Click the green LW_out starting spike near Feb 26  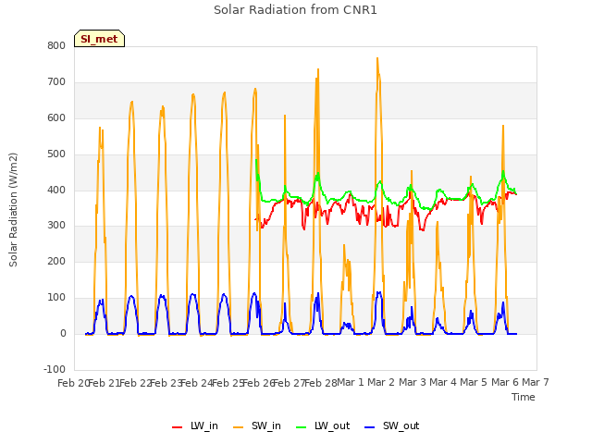click(x=256, y=160)
